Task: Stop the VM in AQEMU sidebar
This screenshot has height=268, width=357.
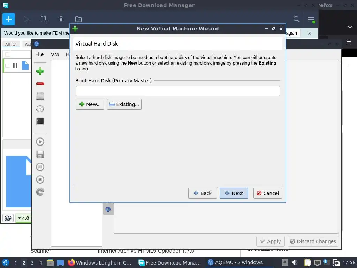Action: tap(40, 179)
